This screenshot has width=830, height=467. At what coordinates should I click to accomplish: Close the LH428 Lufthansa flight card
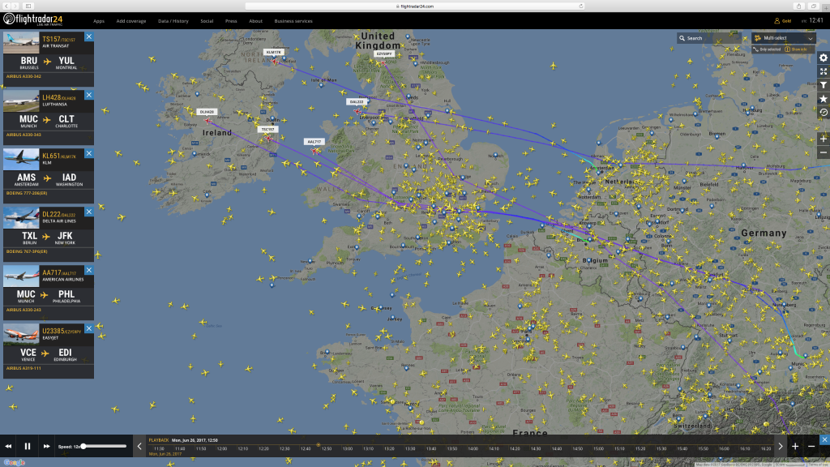pyautogui.click(x=89, y=95)
